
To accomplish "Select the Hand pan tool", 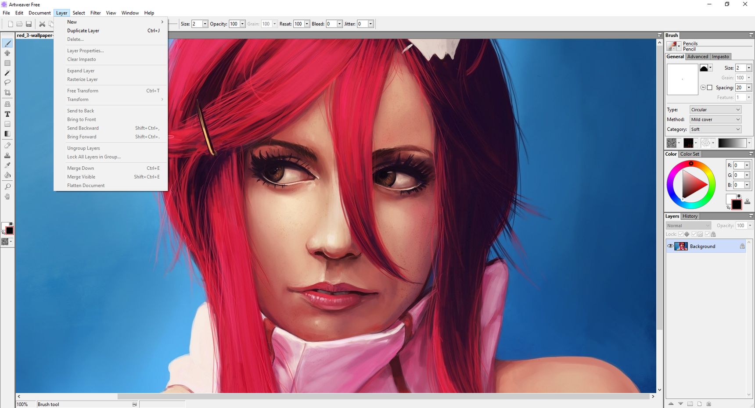I will pos(7,197).
